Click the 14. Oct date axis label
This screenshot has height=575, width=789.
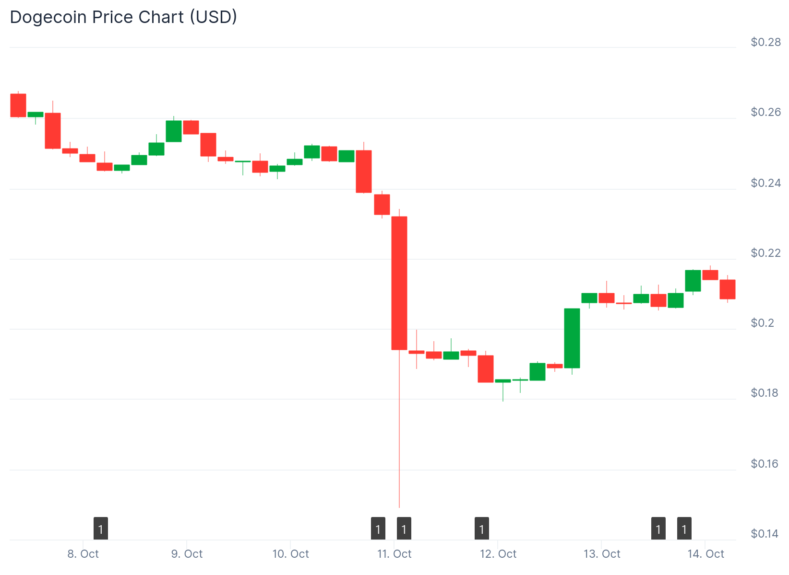tap(705, 554)
